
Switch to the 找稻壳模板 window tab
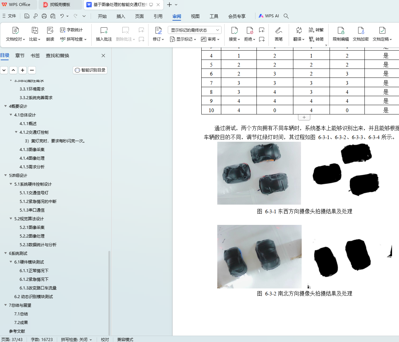coord(60,5)
